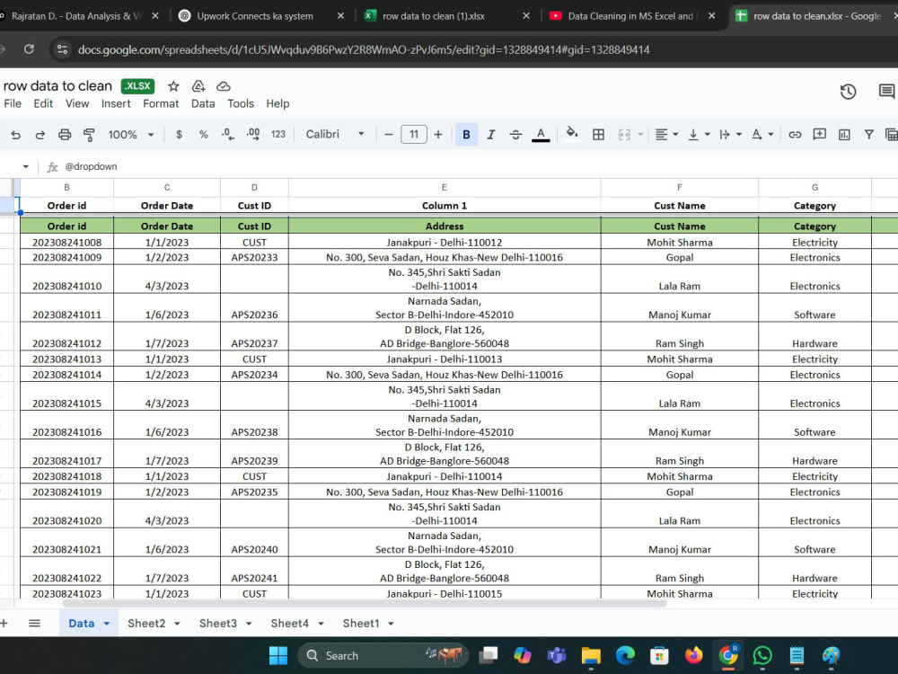Open the Tools menu

[241, 103]
